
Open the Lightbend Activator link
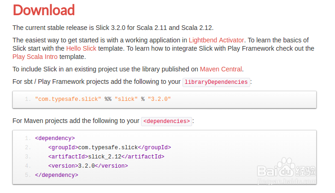coord(216,40)
